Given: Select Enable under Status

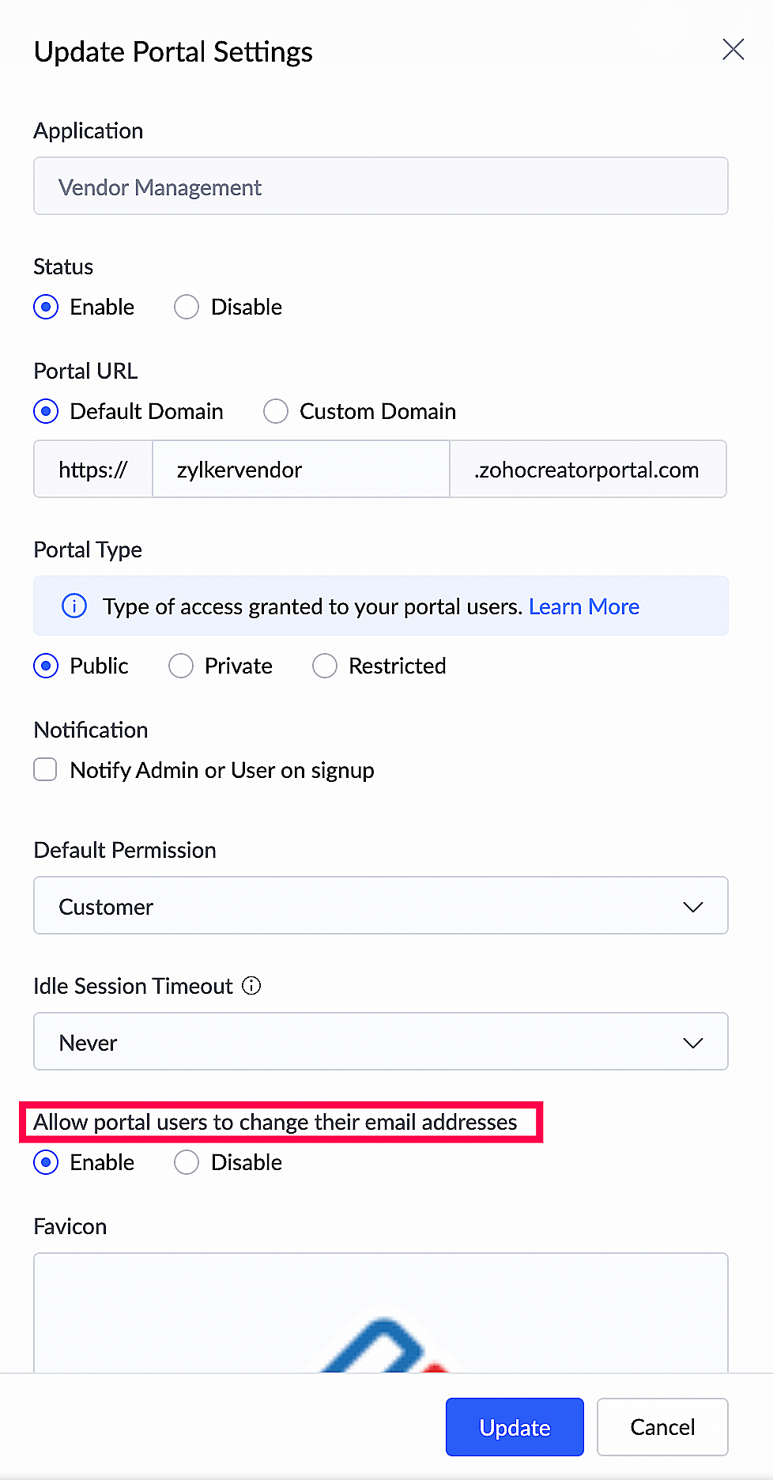Looking at the screenshot, I should (47, 307).
